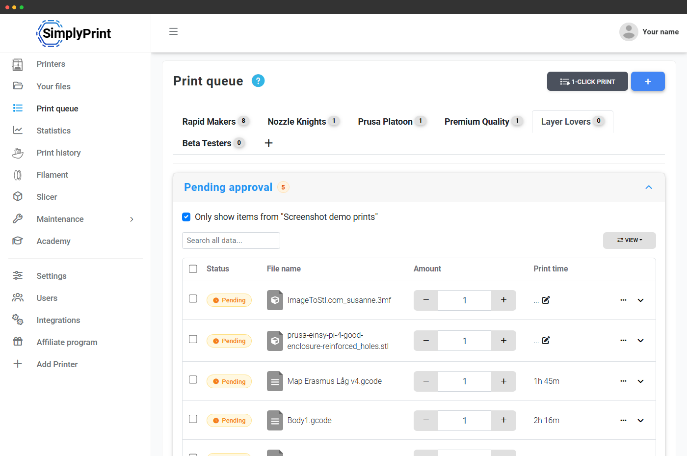
Task: Click the Maintenance wrench icon
Action: (18, 218)
